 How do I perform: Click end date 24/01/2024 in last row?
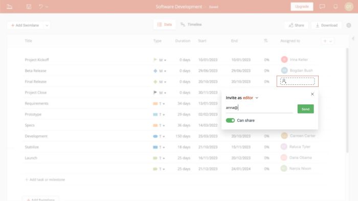click(241, 169)
